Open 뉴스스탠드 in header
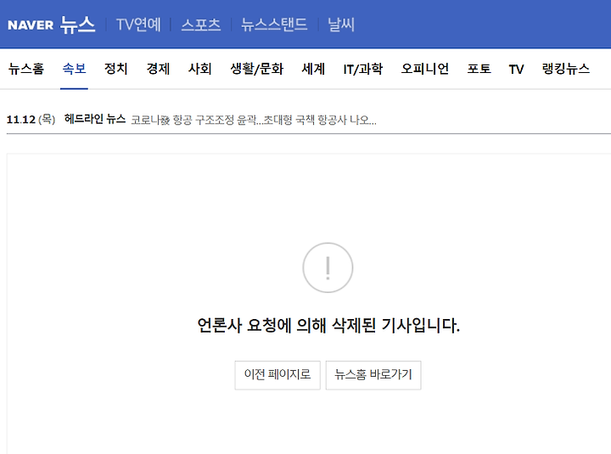This screenshot has height=454, width=611. (274, 25)
